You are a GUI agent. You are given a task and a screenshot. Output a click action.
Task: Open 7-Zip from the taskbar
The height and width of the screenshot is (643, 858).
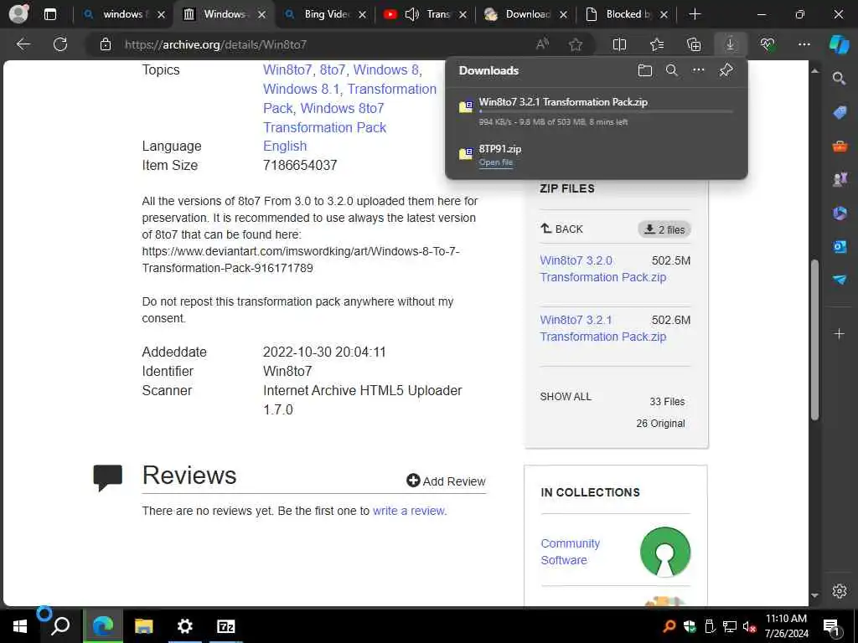tap(226, 626)
